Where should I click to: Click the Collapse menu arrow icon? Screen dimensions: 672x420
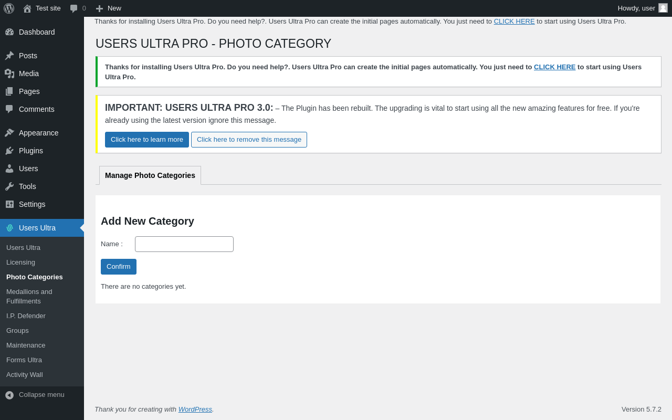9,395
